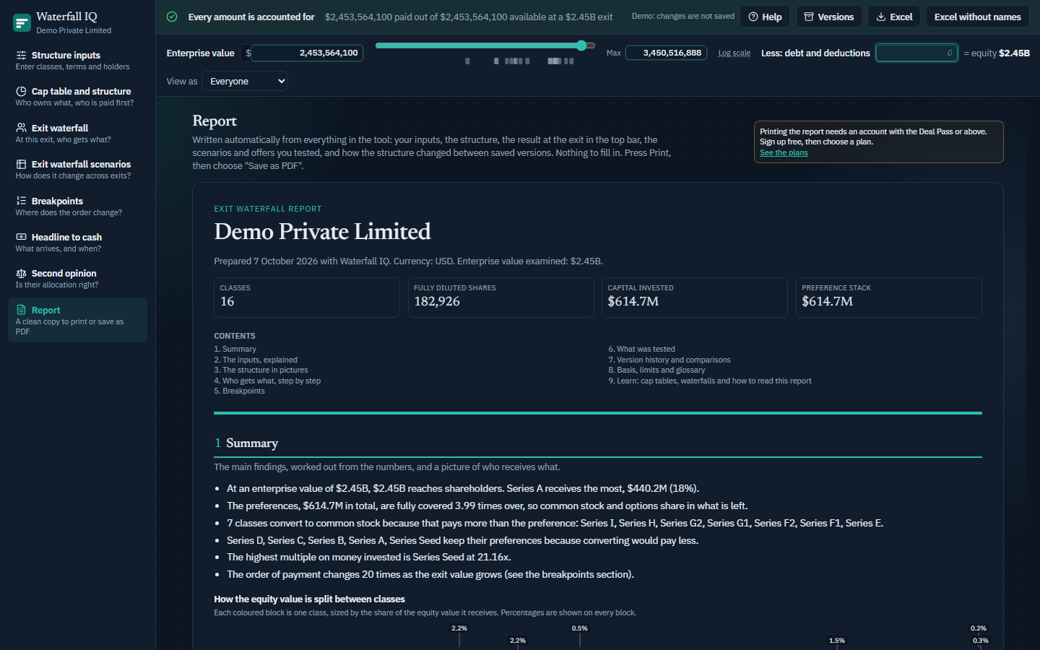This screenshot has width=1040, height=650.
Task: Focus the debt and deductions input field
Action: click(916, 53)
